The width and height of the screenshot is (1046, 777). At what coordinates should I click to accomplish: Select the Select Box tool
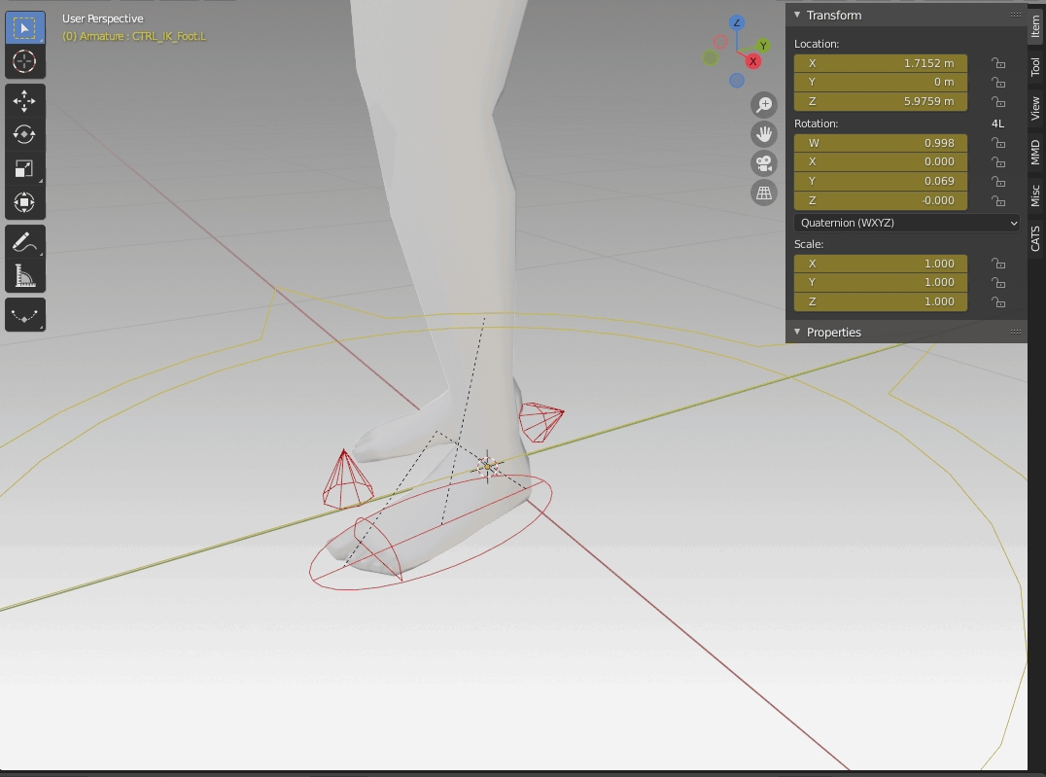(x=24, y=28)
